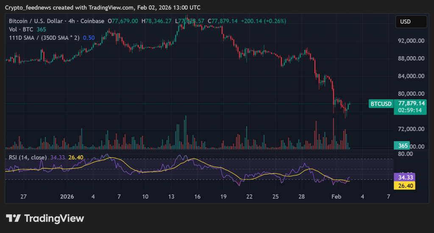Click the 92,000.00 price axis label
This screenshot has width=434, height=233.
(411, 41)
